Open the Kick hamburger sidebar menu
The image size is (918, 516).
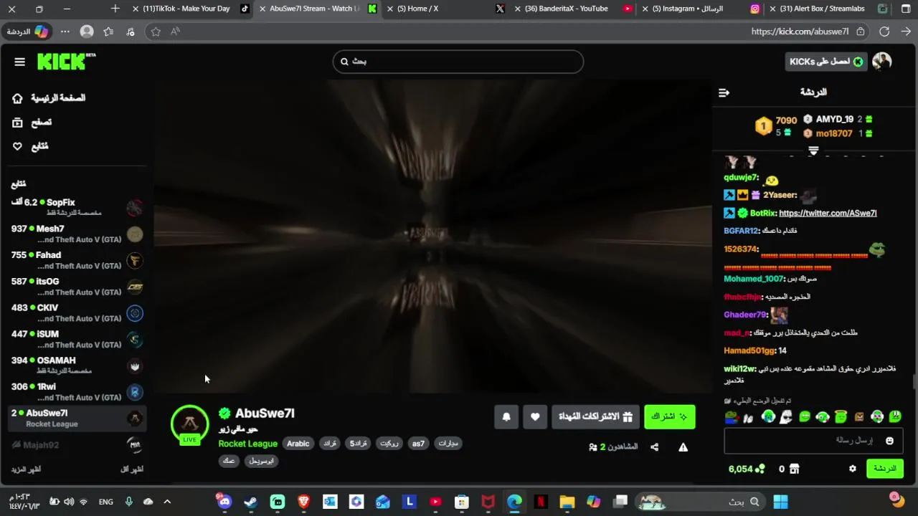pyautogui.click(x=19, y=62)
